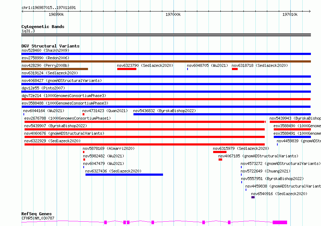Image resolution: width=321 pixels, height=226 pixels.
Task: Open nsv6048705 (Wu2021) variant label
Action: click(207, 65)
